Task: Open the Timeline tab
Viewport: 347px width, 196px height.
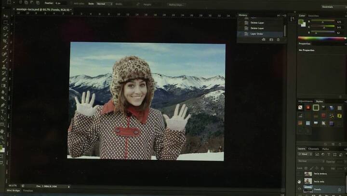Action: tap(28, 191)
